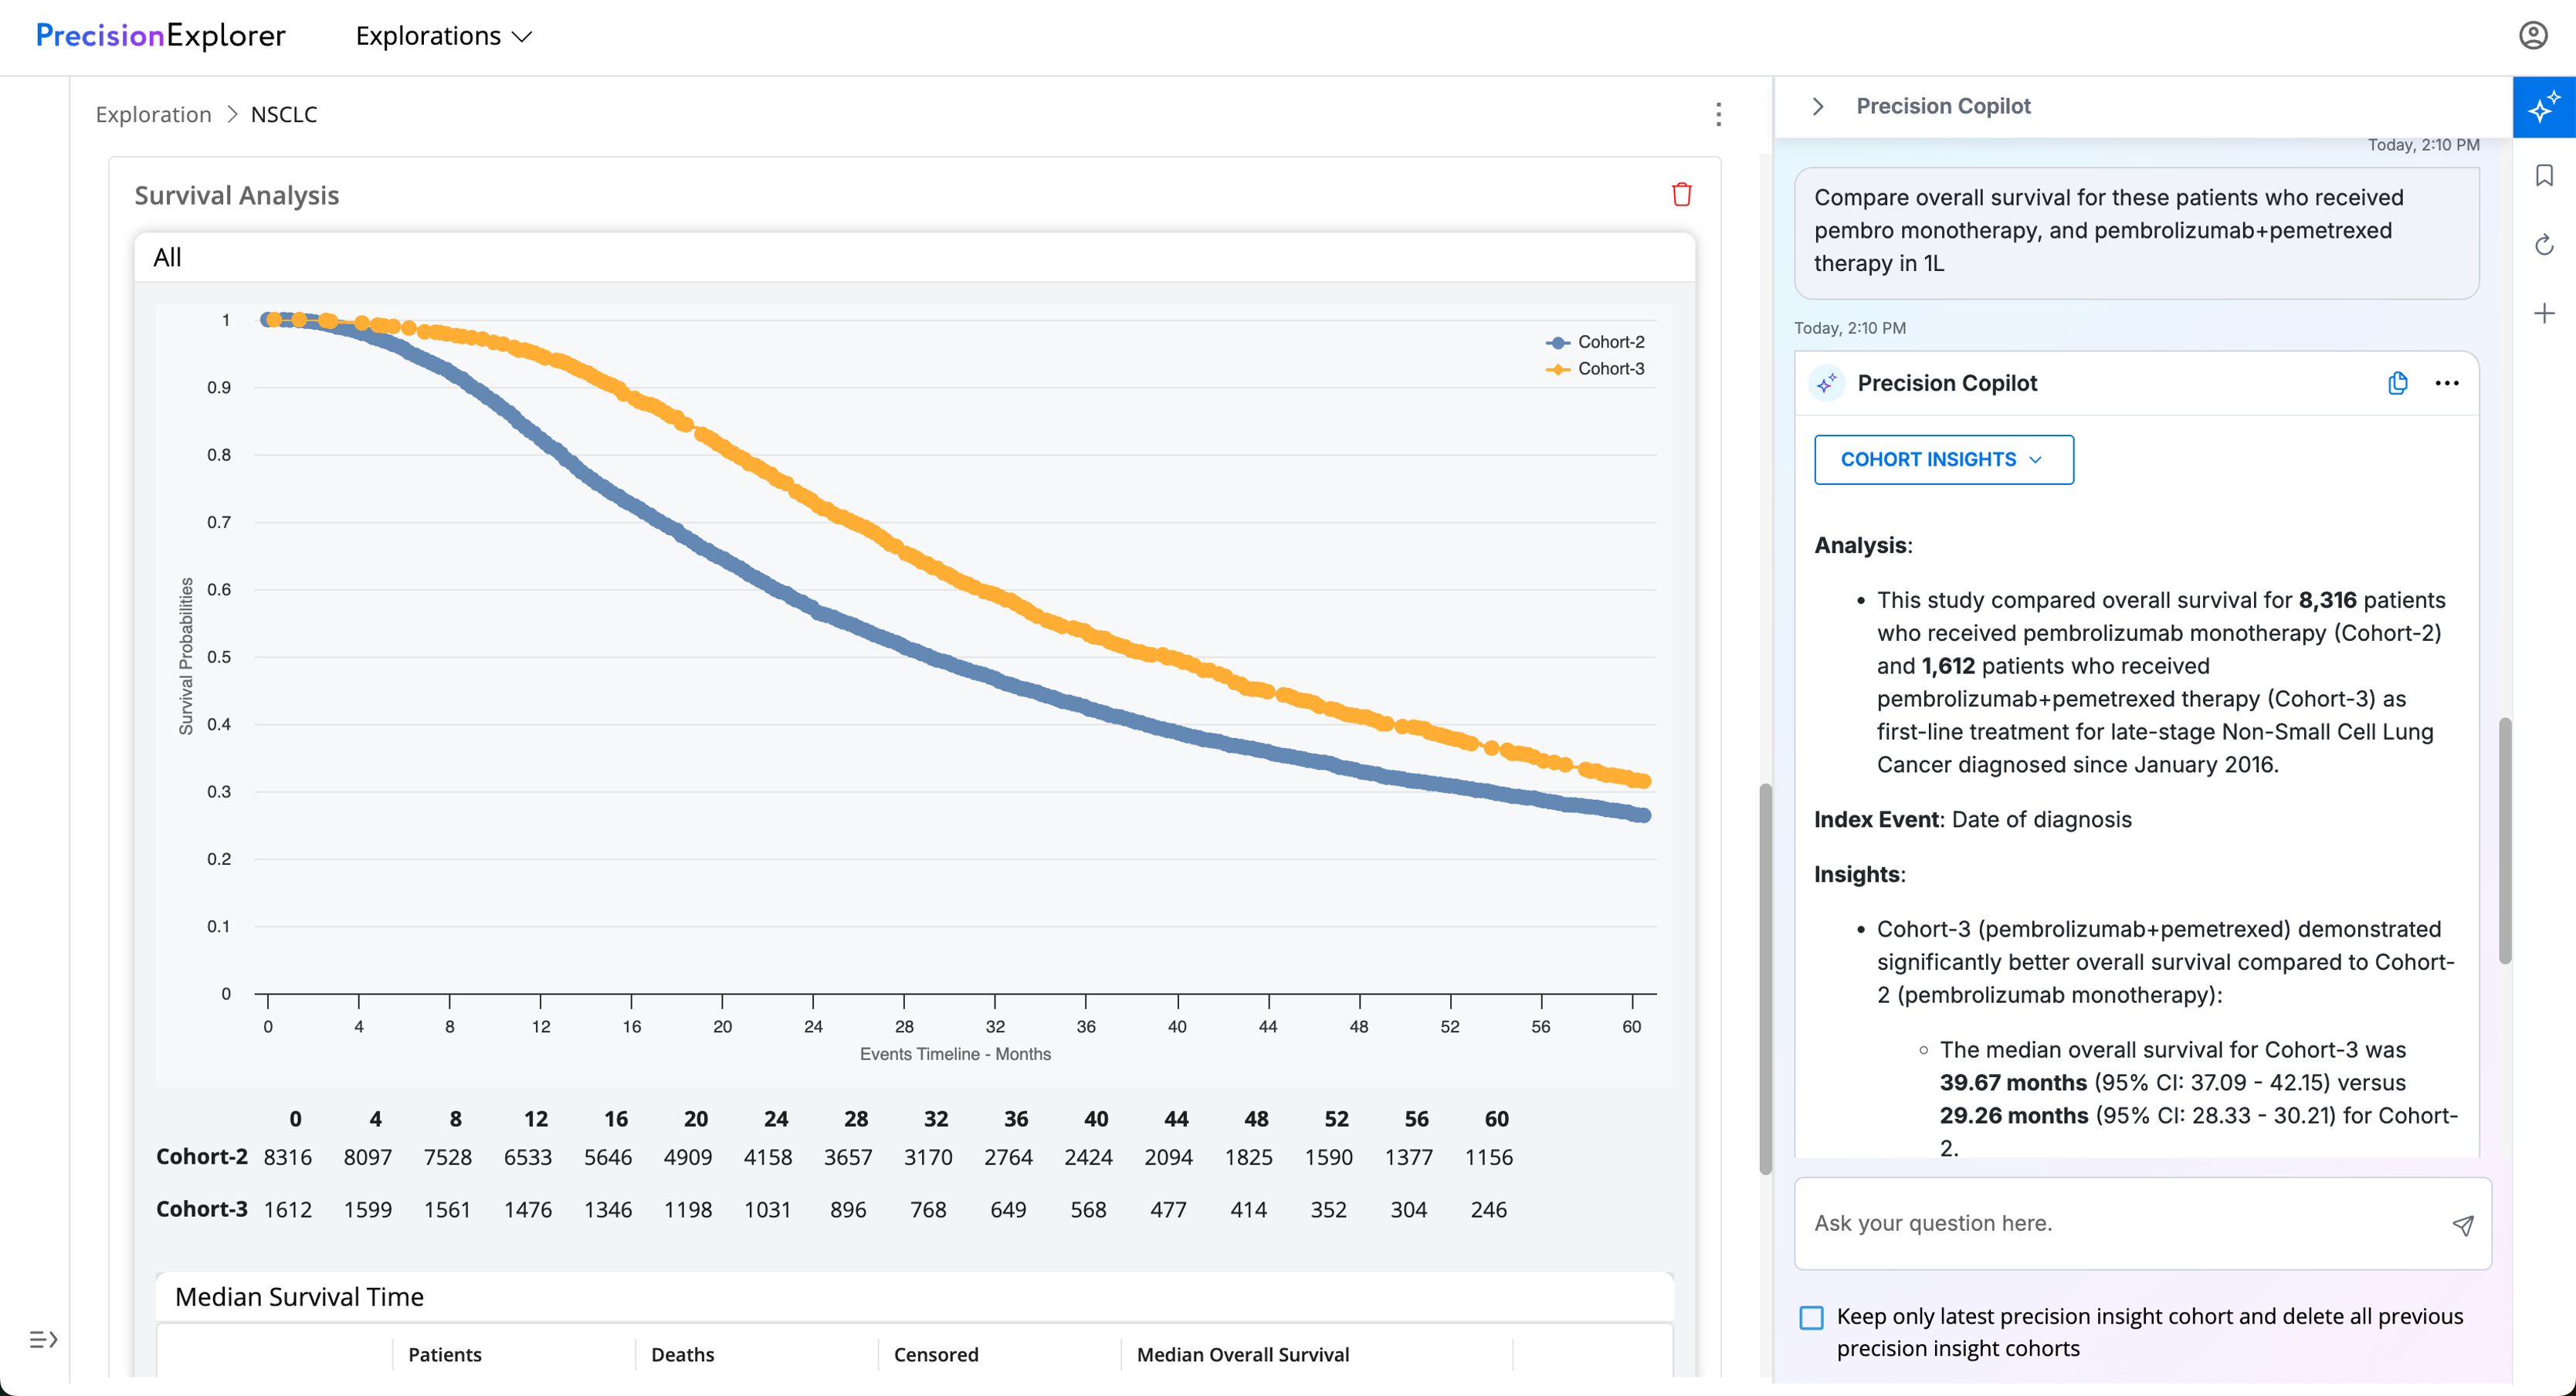Click the bold 39.67 months value
2576x1396 pixels.
tap(2013, 1083)
